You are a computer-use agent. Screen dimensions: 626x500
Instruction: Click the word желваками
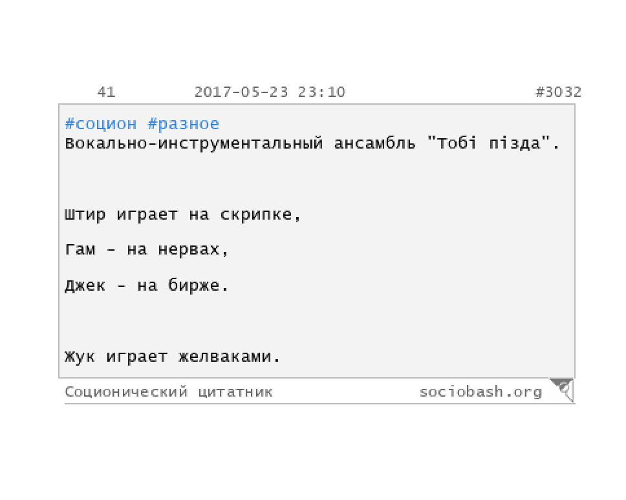pyautogui.click(x=225, y=357)
